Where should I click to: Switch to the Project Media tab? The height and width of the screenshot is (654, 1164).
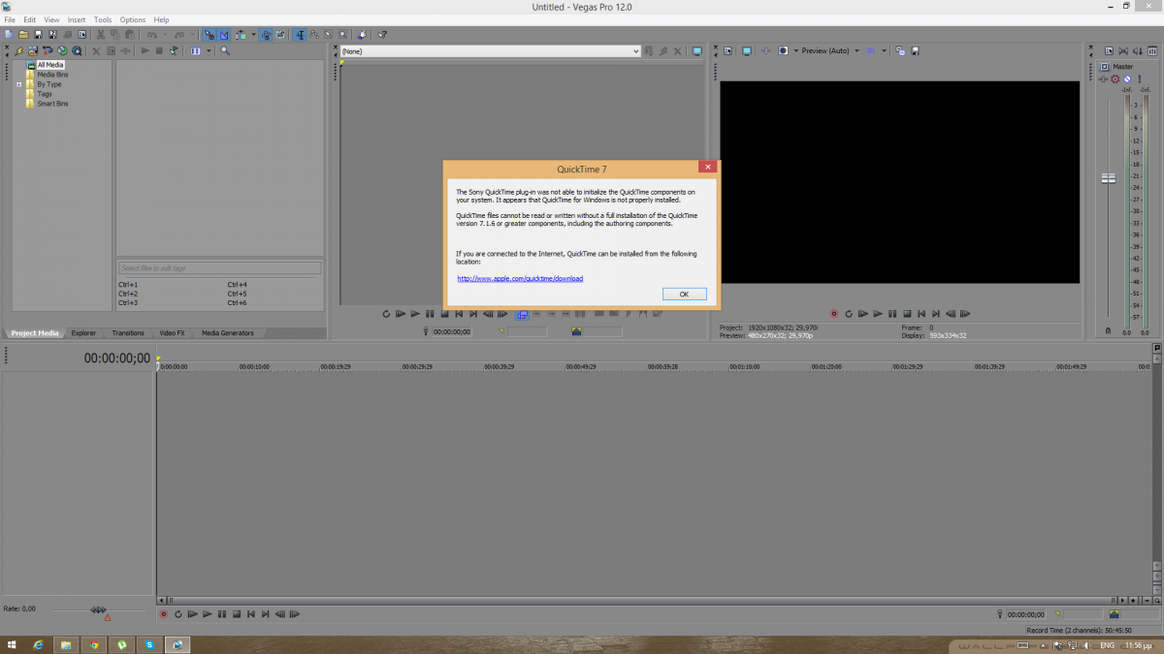click(x=35, y=333)
